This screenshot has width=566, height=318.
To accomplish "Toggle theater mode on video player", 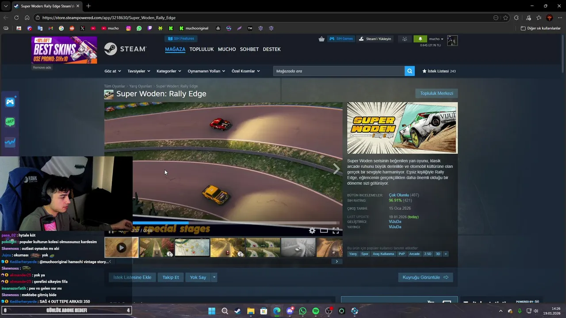I will tap(324, 231).
